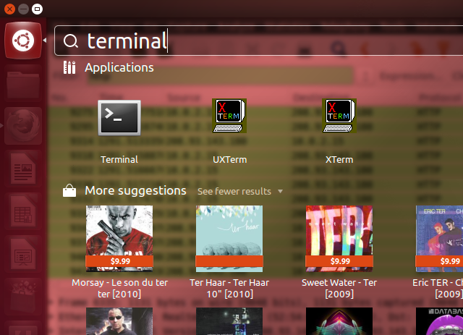Open the Ter Haar 10" album cover
This screenshot has height=335, width=463.
[229, 238]
